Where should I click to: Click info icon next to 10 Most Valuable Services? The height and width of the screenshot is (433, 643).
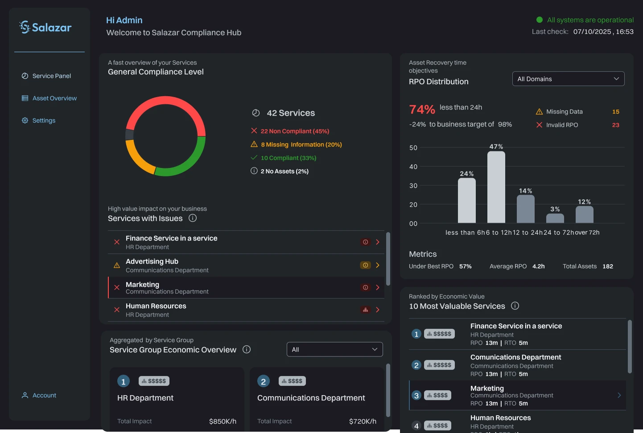pyautogui.click(x=515, y=306)
